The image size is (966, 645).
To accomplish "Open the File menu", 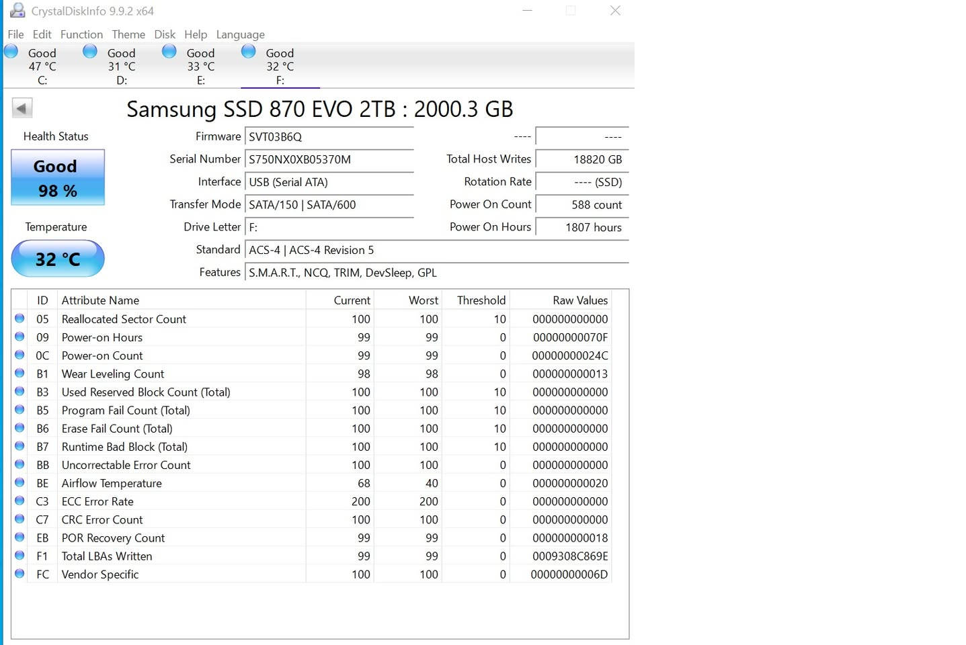I will pyautogui.click(x=15, y=34).
